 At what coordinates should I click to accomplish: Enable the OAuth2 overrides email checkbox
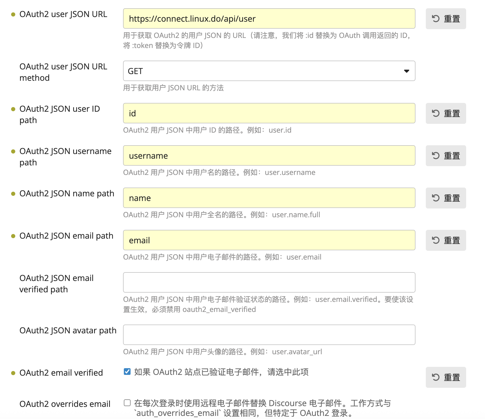[x=127, y=403]
